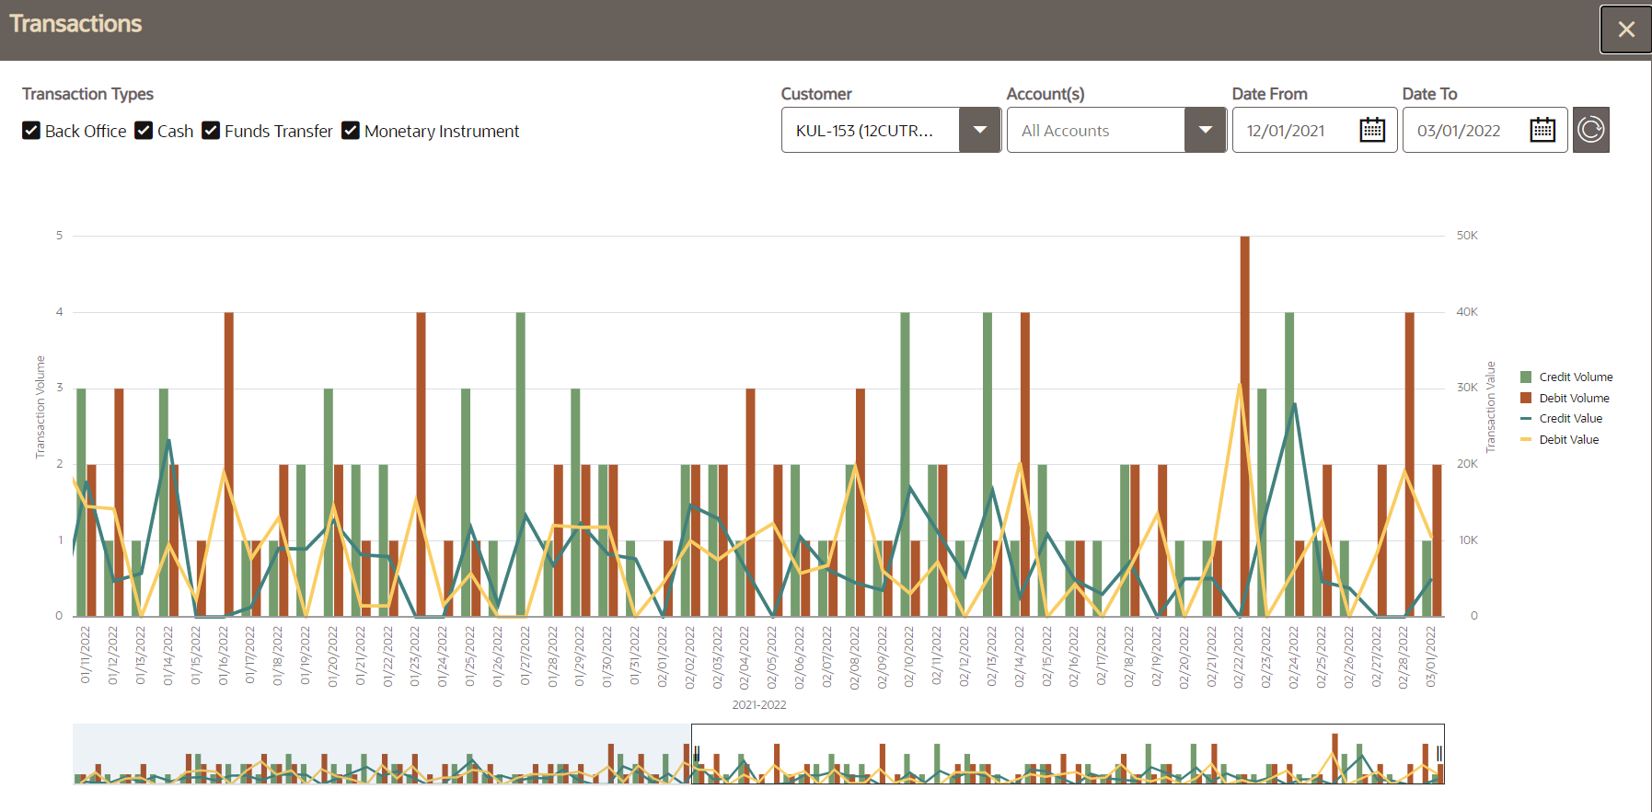The height and width of the screenshot is (812, 1652).
Task: Click the 01/16/2022 debit volume bar
Action: pos(229,464)
